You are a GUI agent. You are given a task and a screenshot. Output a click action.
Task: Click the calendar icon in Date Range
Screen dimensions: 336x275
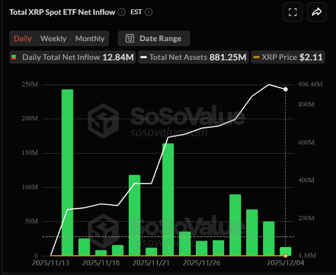click(x=130, y=38)
